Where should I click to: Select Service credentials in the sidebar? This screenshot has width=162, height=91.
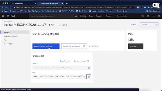[x=11, y=36]
